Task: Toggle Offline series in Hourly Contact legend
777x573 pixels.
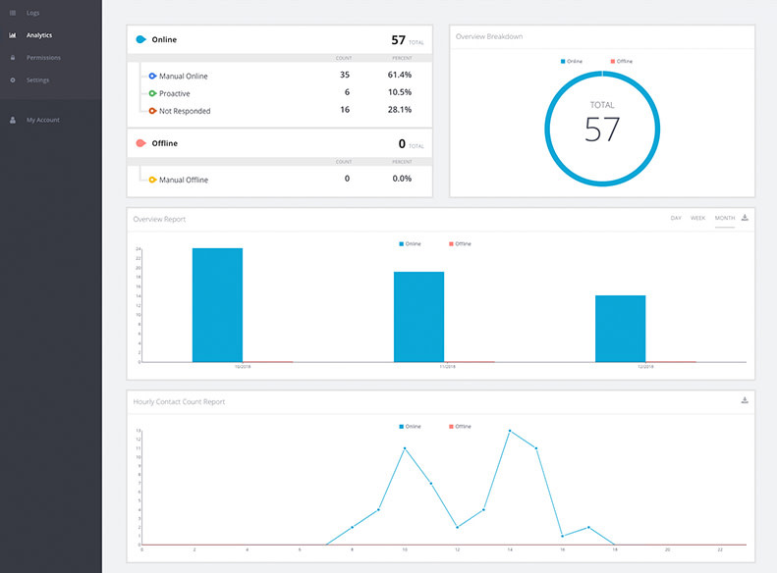Action: (460, 427)
